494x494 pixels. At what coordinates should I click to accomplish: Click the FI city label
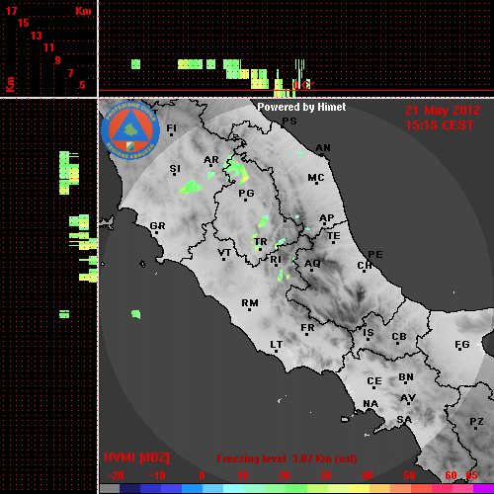click(171, 127)
